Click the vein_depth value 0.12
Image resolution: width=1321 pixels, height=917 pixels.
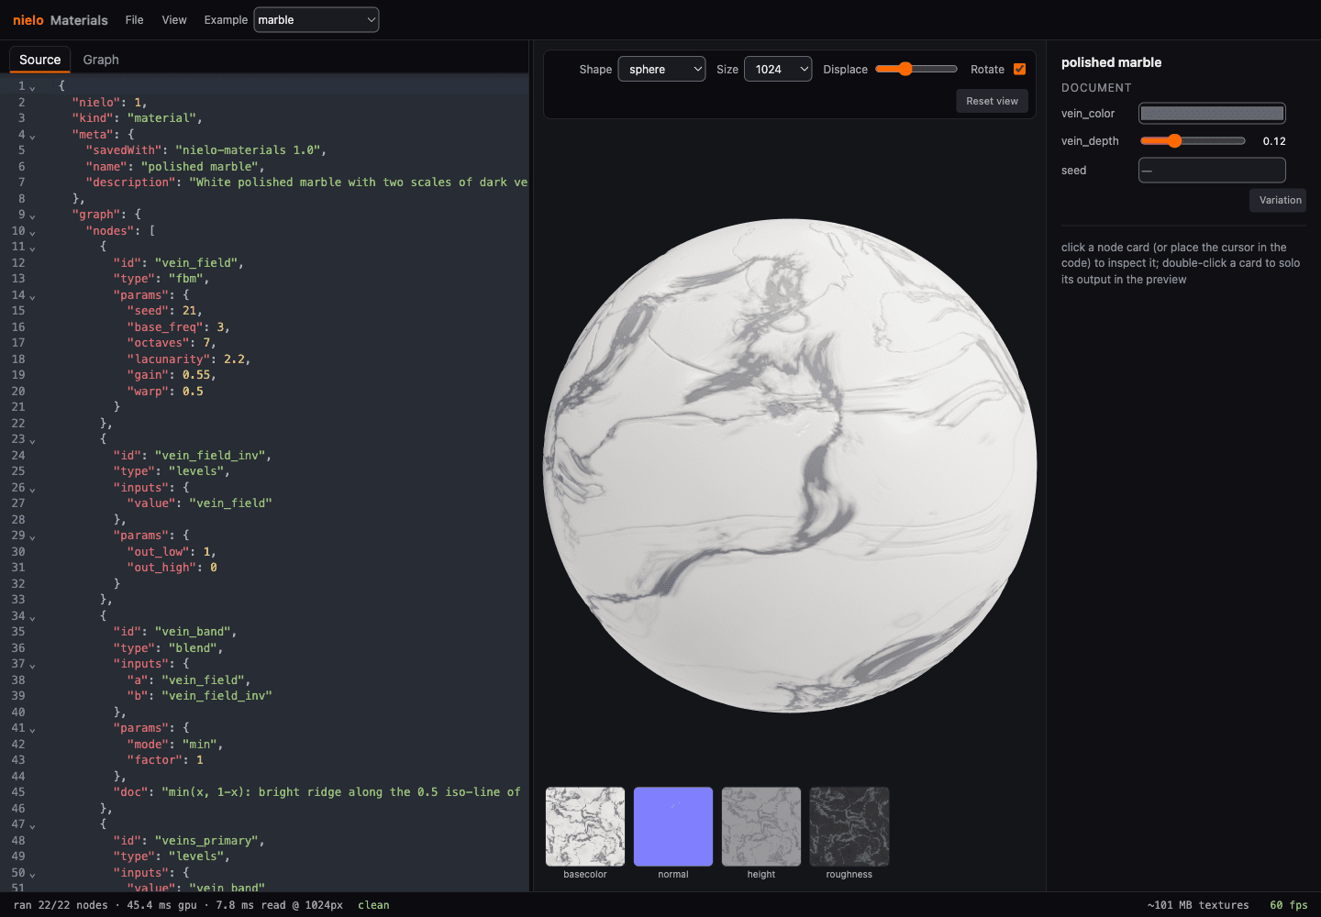click(x=1274, y=141)
